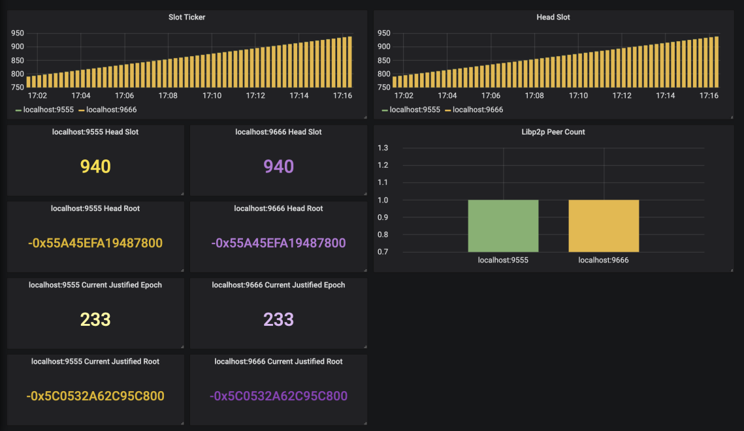This screenshot has width=744, height=431.
Task: Click the tallest bar in the Slot Ticker chart
Action: [x=350, y=62]
